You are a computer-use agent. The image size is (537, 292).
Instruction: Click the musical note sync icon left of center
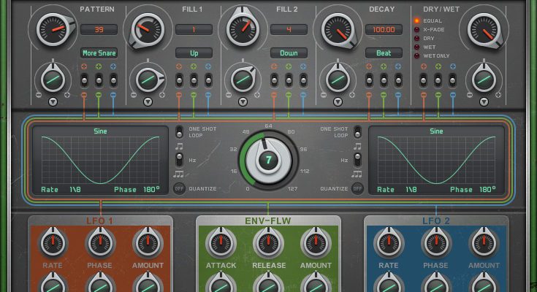coord(179,146)
